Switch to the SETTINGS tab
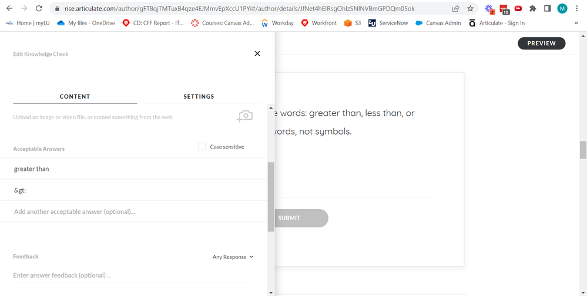The width and height of the screenshot is (587, 296). click(199, 96)
